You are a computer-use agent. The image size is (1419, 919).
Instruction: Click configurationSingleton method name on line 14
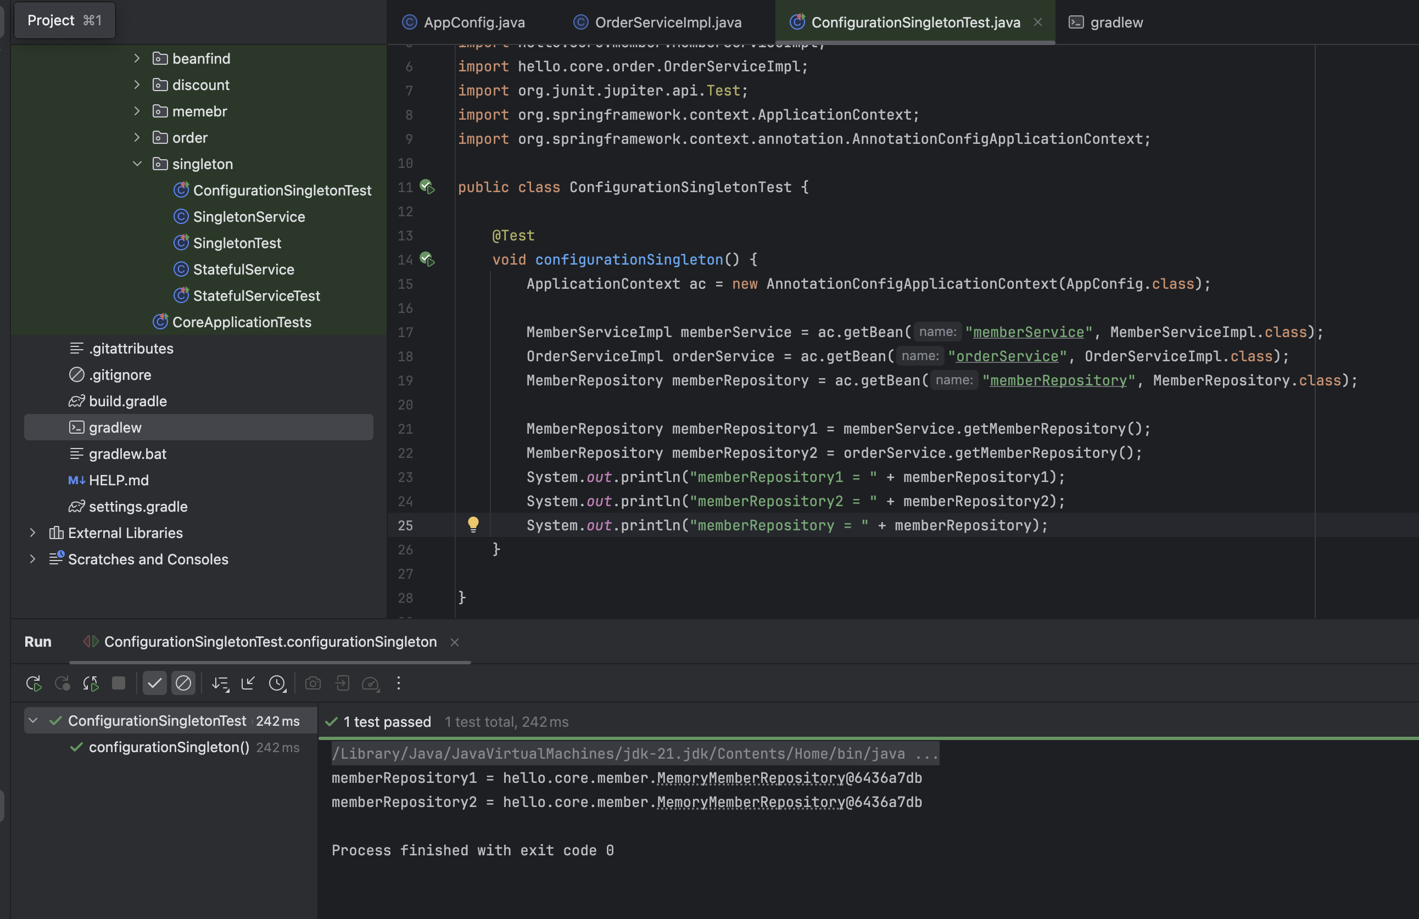(628, 259)
